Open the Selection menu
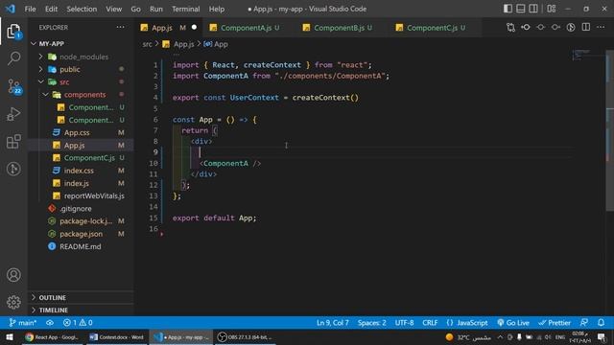Screen dimensions: 614x345 (82, 9)
